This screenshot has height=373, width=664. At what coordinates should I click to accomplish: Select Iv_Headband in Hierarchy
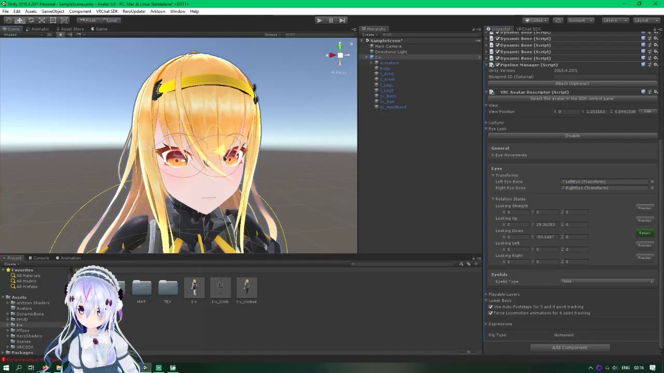tap(393, 107)
